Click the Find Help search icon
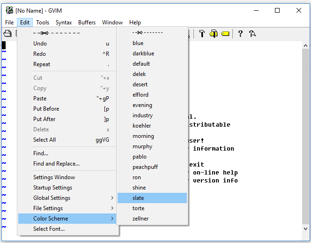The width and height of the screenshot is (311, 243). point(252,34)
